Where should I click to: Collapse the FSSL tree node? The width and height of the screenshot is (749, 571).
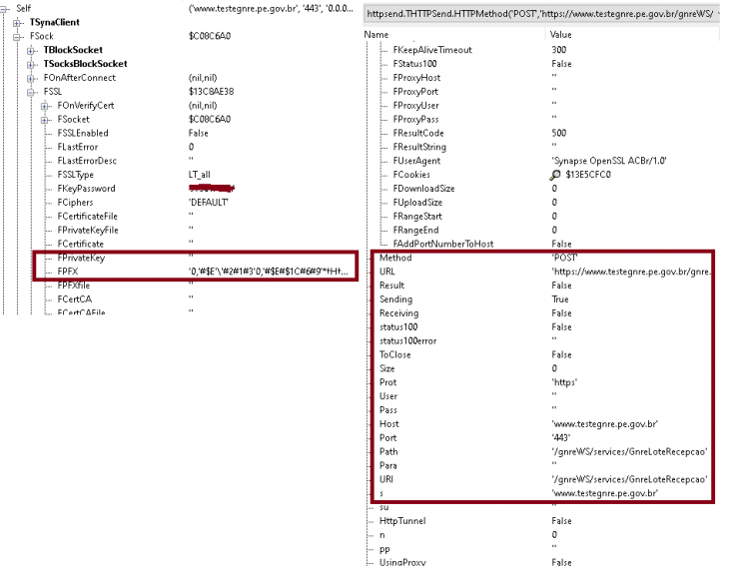pos(31,92)
